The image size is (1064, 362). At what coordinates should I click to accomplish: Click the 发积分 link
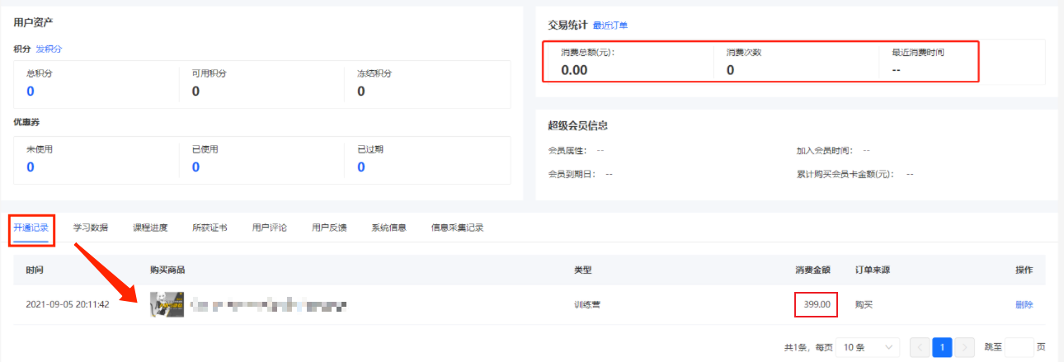click(49, 49)
